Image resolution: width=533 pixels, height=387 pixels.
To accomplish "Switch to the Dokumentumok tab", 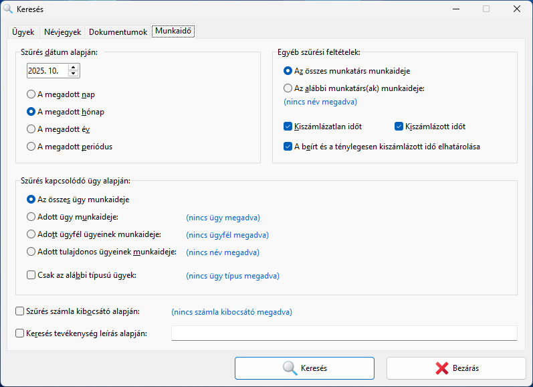I will 118,31.
